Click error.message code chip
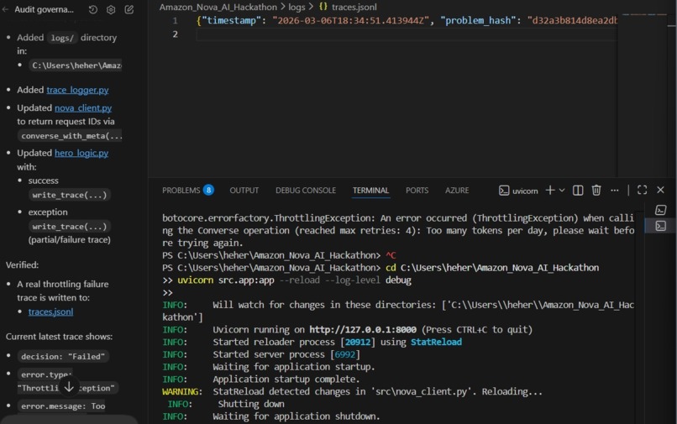The height and width of the screenshot is (424, 677). click(63, 406)
